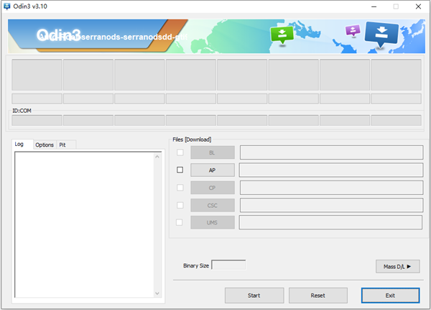
Task: Click the log scrollbar down arrow
Action: [x=157, y=293]
